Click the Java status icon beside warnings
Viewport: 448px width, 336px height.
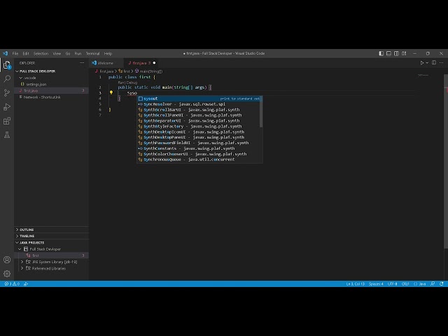pyautogui.click(x=26, y=284)
